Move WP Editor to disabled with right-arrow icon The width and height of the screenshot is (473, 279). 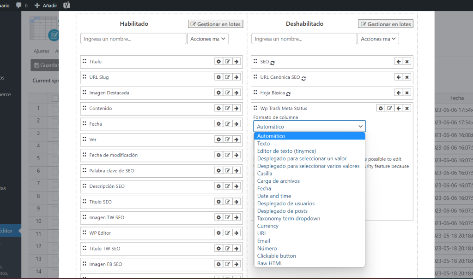point(236,233)
